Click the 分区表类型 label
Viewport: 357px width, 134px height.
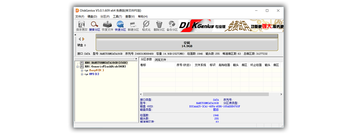pos(231,103)
